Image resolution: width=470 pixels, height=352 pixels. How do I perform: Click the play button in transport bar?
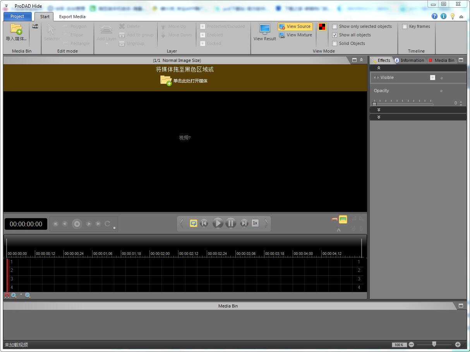(x=218, y=223)
